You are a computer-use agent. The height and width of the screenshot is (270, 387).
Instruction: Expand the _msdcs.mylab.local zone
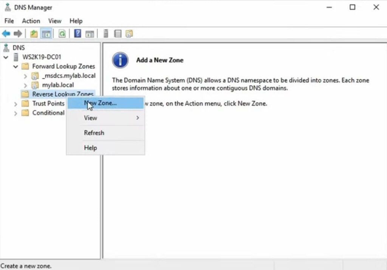25,76
